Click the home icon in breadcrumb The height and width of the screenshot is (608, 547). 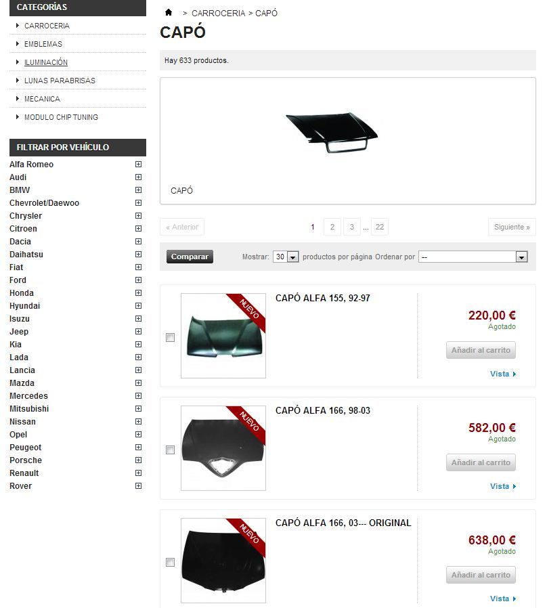click(x=169, y=12)
